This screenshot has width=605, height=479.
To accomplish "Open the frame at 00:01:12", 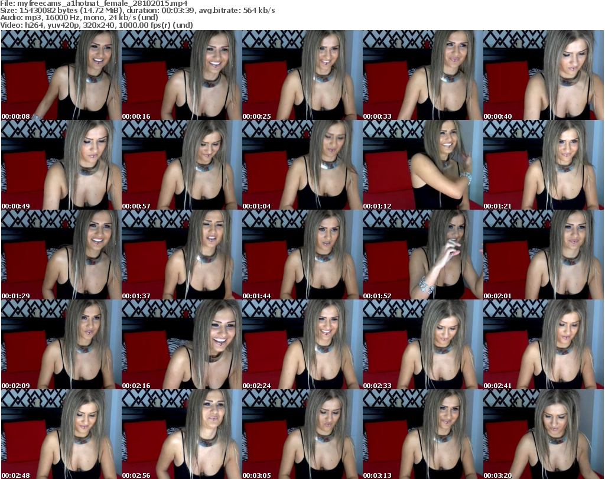I will (x=423, y=165).
